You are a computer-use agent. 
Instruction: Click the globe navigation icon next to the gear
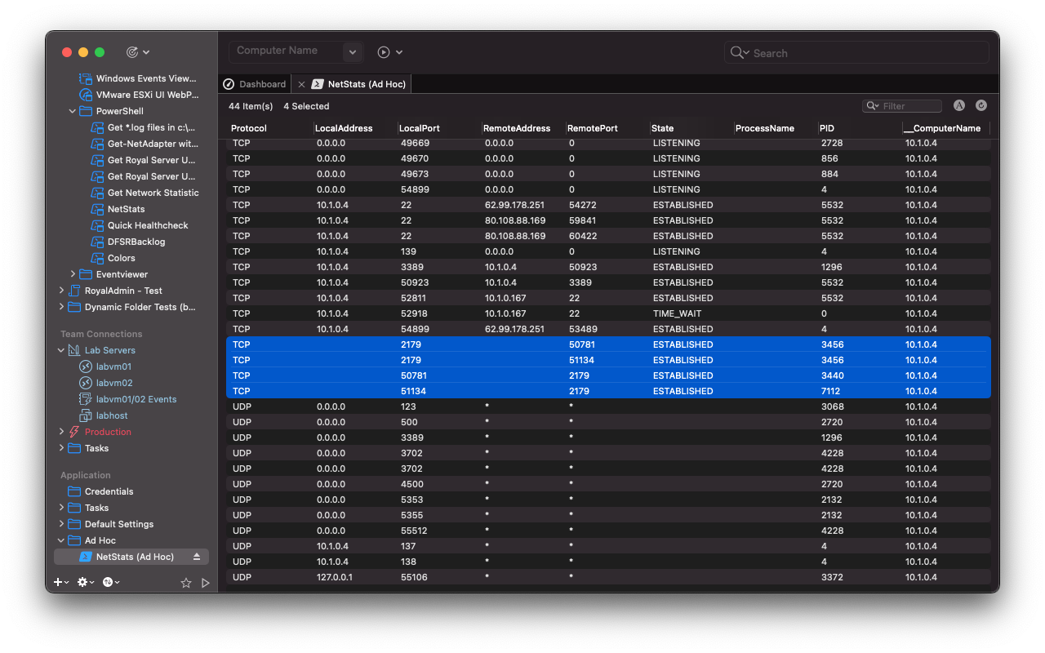(x=108, y=582)
